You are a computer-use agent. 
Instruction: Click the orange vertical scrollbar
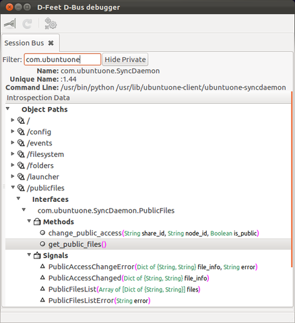(292, 179)
